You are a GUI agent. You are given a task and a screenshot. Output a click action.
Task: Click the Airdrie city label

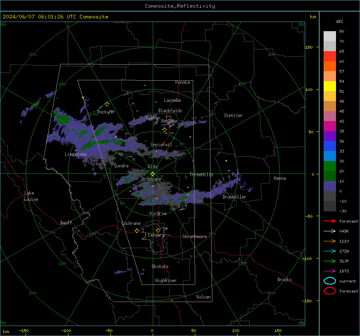(158, 213)
